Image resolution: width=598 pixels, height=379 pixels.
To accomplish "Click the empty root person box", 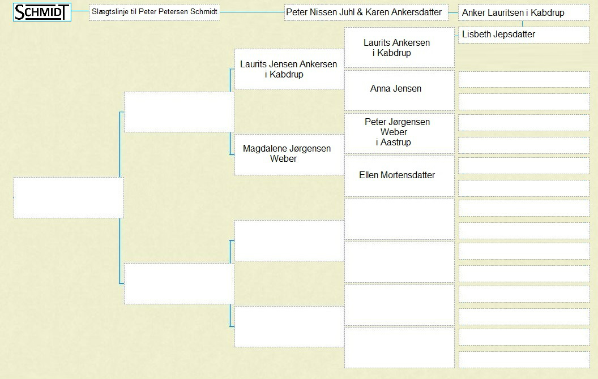I will (x=69, y=197).
